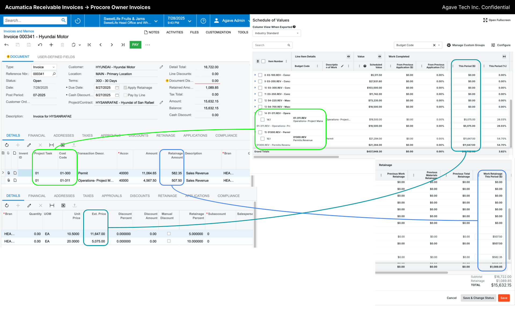Check the select-all box beside Item Number
515x309 pixels.
[263, 61]
